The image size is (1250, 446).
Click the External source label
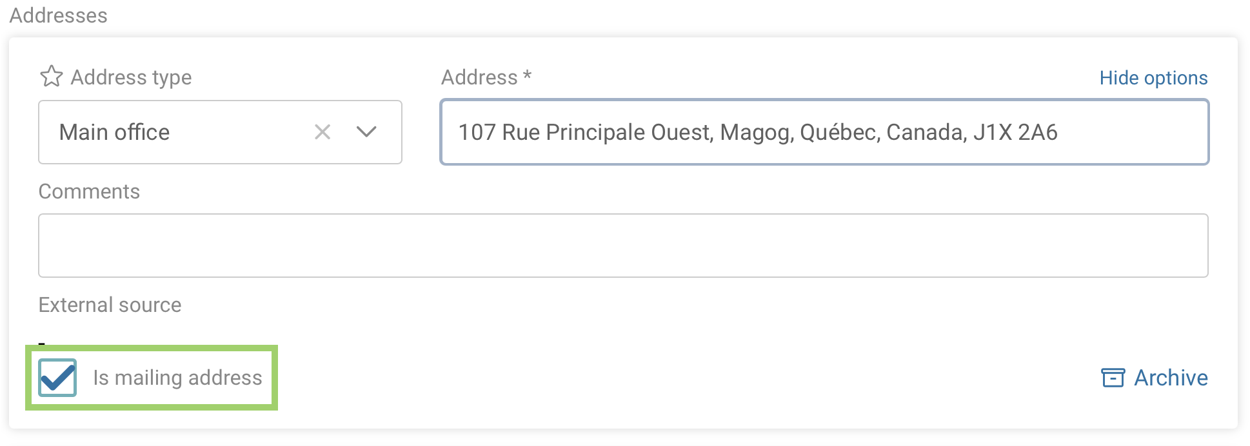pyautogui.click(x=110, y=305)
